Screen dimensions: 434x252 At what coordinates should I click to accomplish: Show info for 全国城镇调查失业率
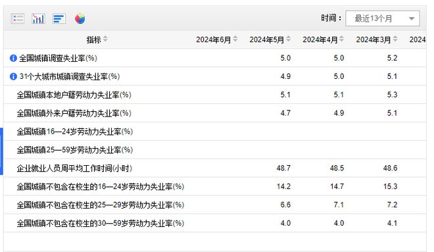point(13,58)
